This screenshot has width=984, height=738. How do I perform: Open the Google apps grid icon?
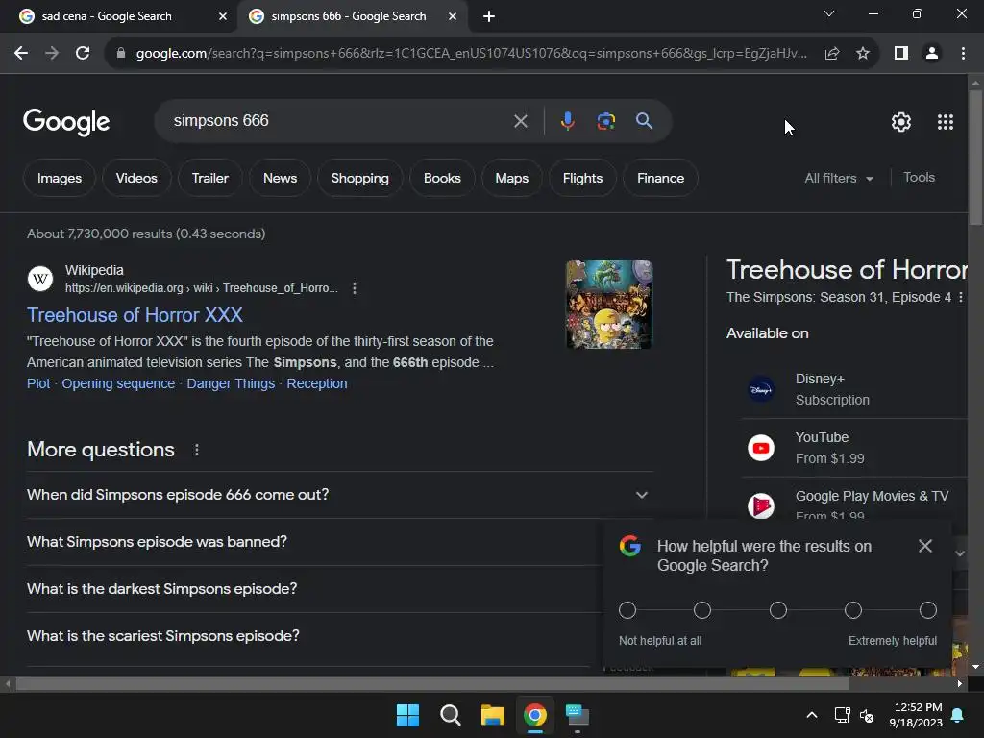946,122
